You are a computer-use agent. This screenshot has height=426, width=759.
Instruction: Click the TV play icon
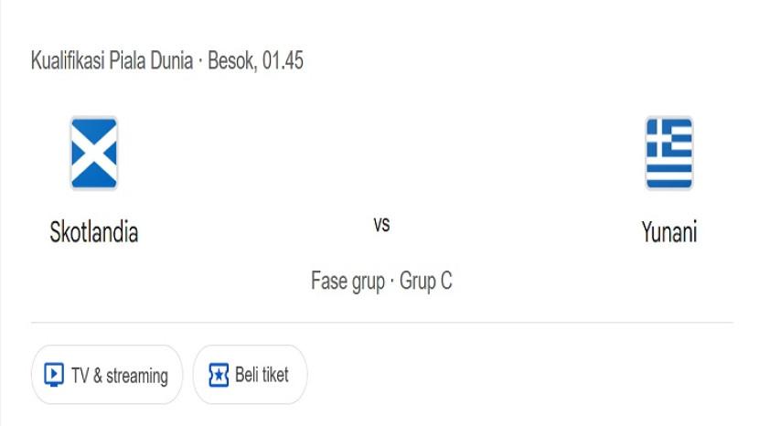54,375
